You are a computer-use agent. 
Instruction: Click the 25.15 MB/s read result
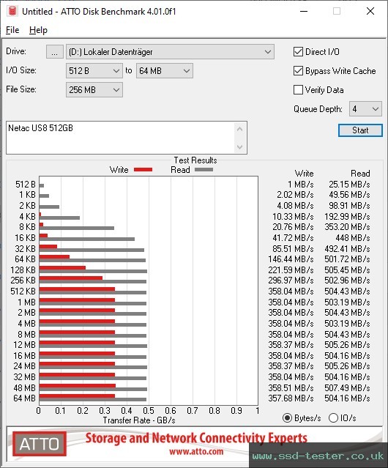coord(349,185)
